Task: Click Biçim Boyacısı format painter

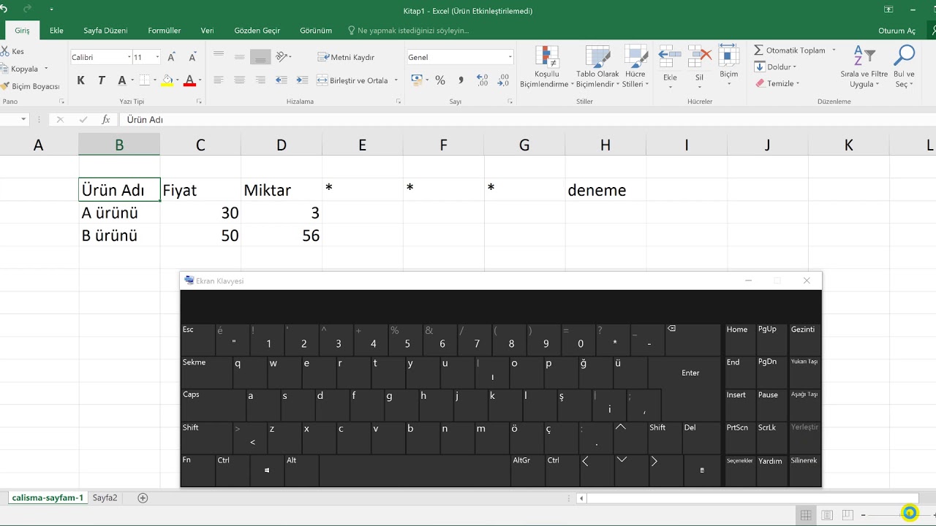Action: pos(31,86)
